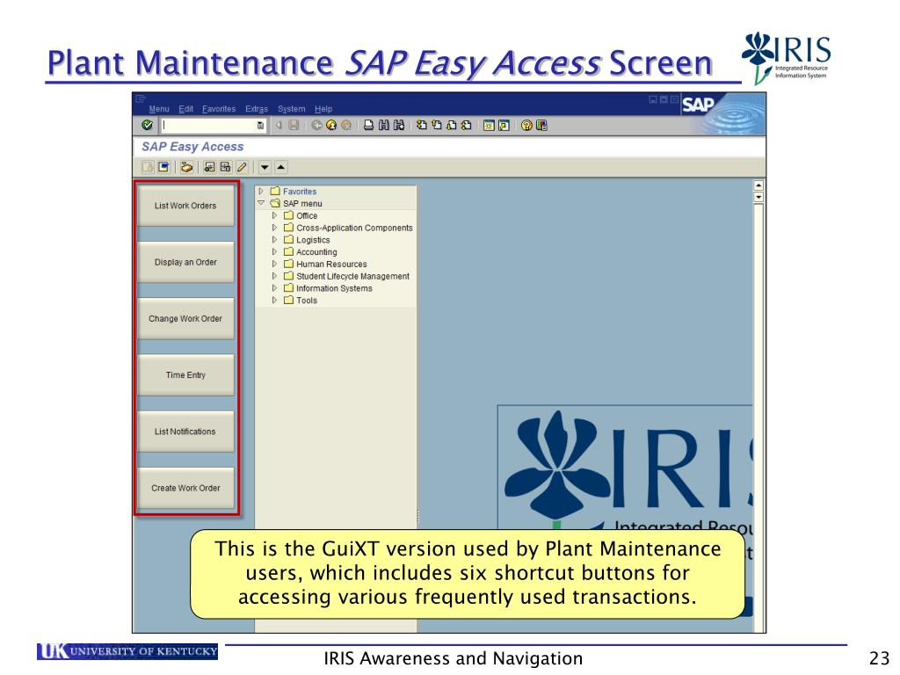
Task: Click the Save diskette icon
Action: [294, 125]
